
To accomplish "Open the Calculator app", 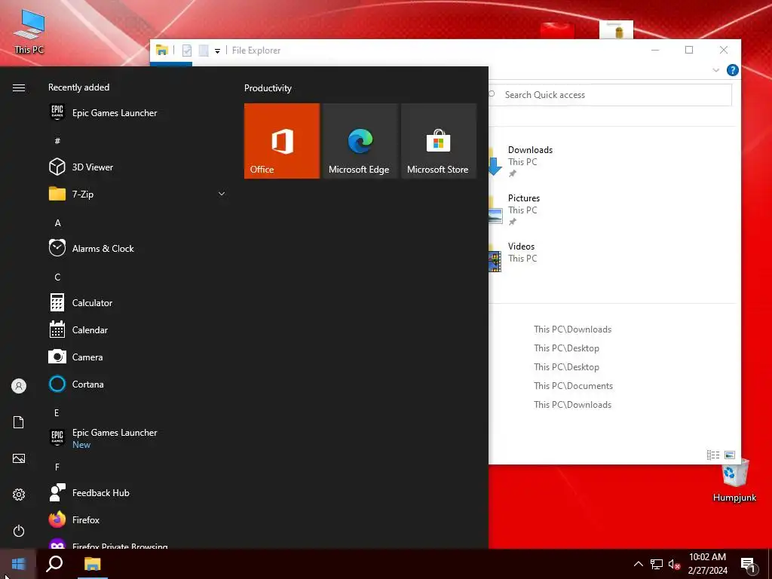I will [137, 303].
